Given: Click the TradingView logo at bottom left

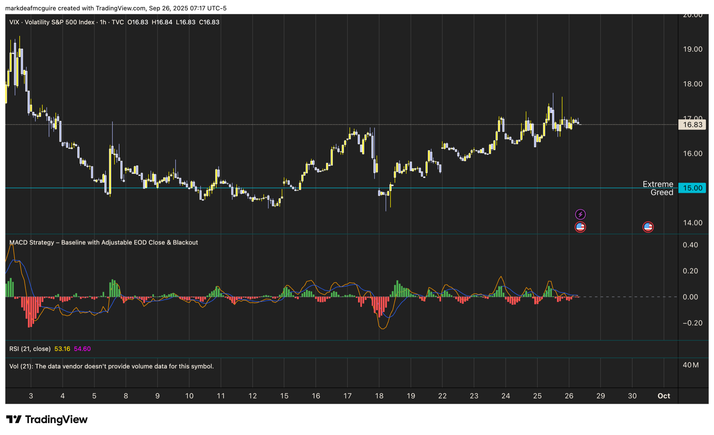Looking at the screenshot, I should click(47, 419).
